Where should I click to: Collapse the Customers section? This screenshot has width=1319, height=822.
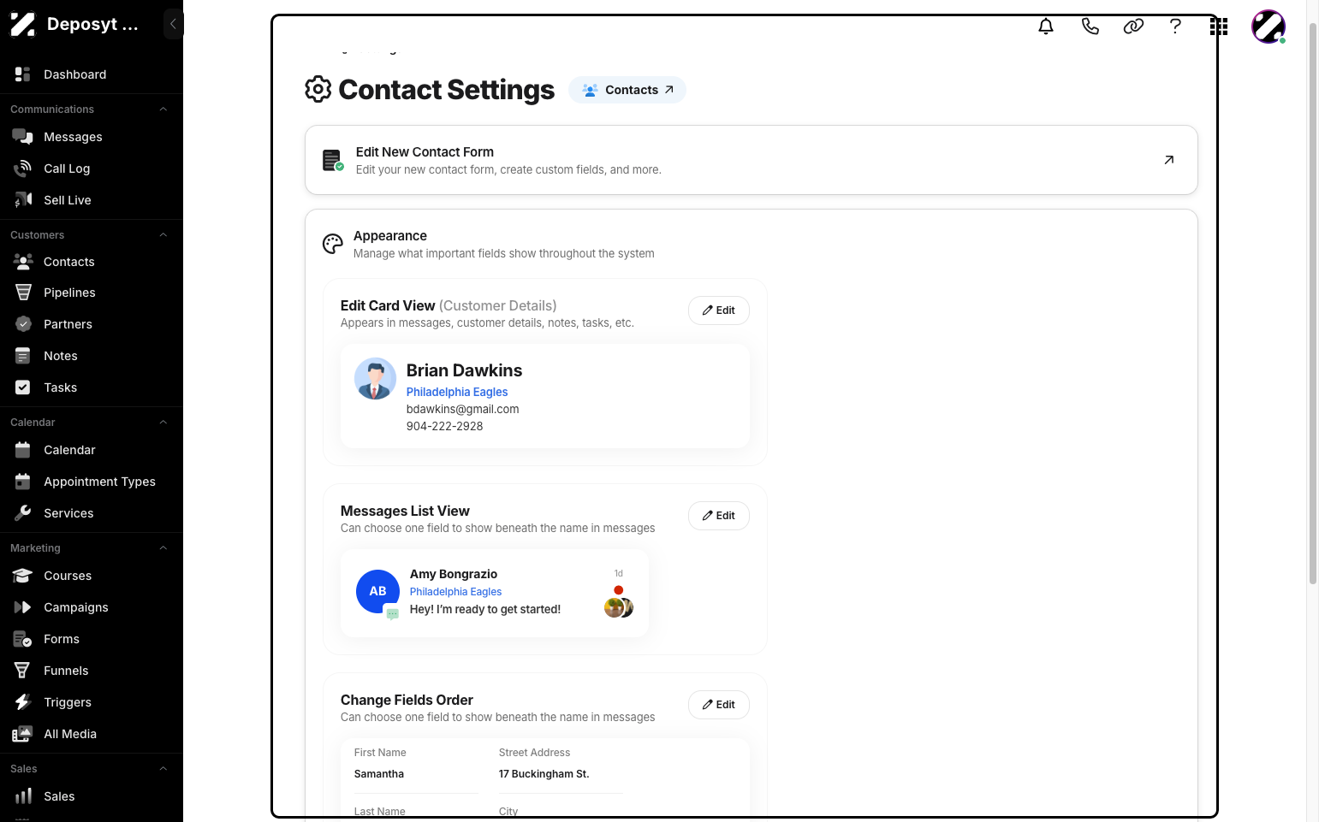click(163, 235)
